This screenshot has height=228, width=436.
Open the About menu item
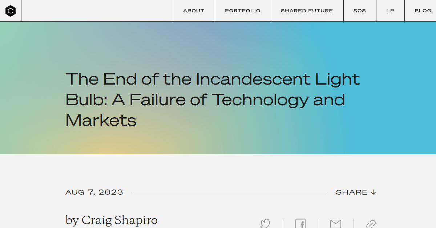point(194,11)
